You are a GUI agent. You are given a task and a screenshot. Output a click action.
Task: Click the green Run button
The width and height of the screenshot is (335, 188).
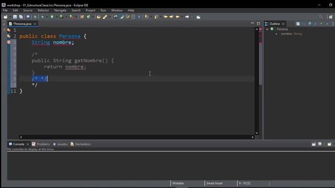tap(52, 17)
